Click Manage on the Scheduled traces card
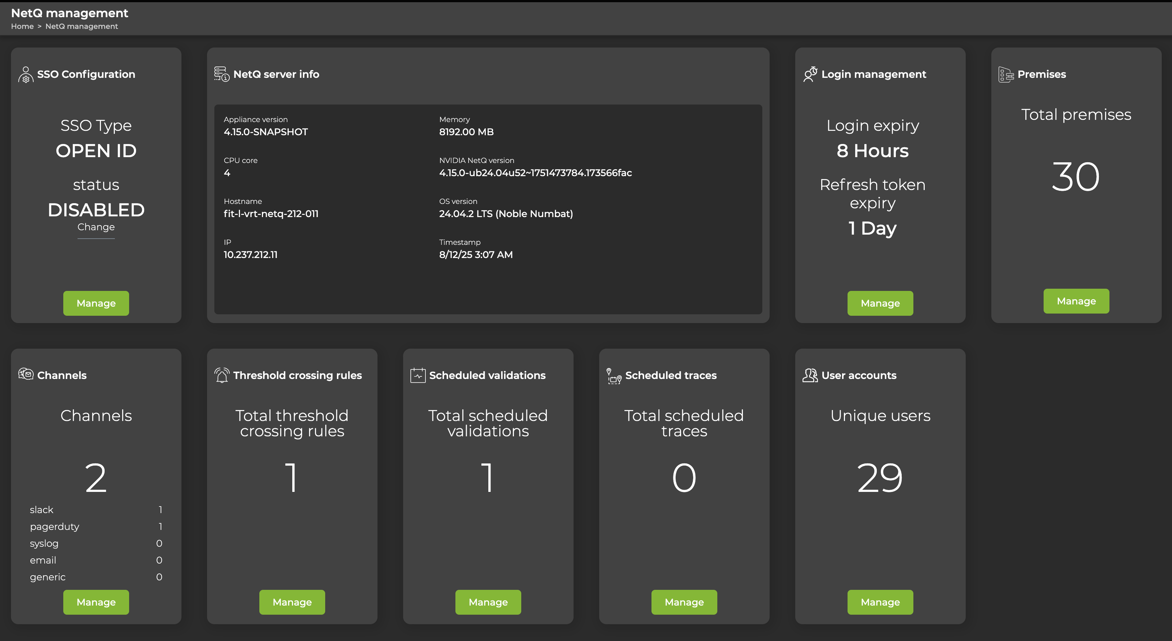Viewport: 1172px width, 641px height. pos(684,602)
